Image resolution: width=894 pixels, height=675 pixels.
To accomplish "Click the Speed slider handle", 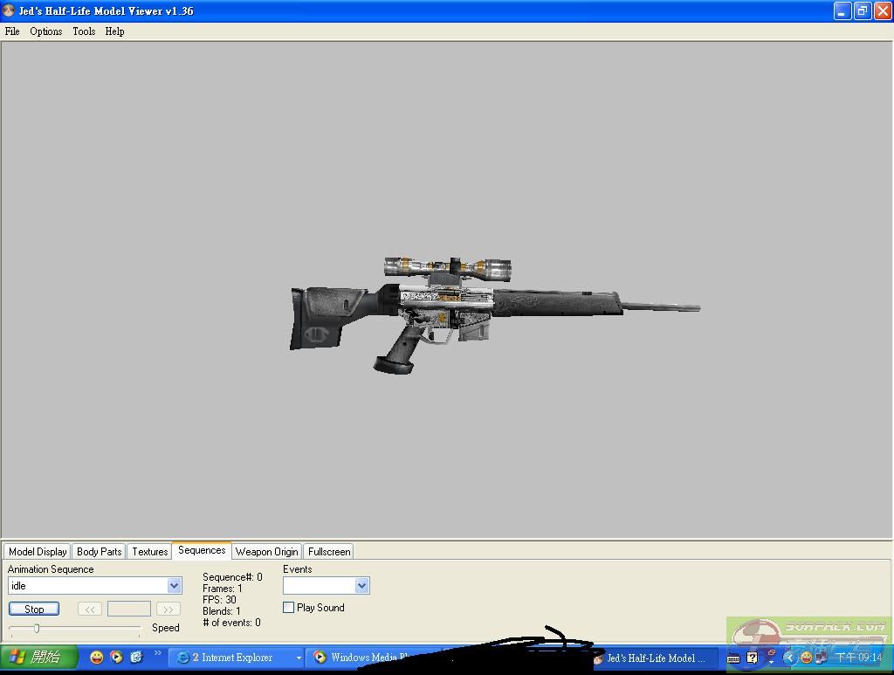I will point(36,628).
